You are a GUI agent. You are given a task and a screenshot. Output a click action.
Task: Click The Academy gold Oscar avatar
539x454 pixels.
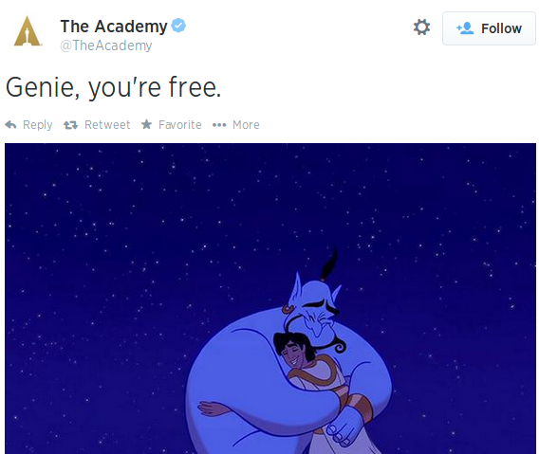28,31
